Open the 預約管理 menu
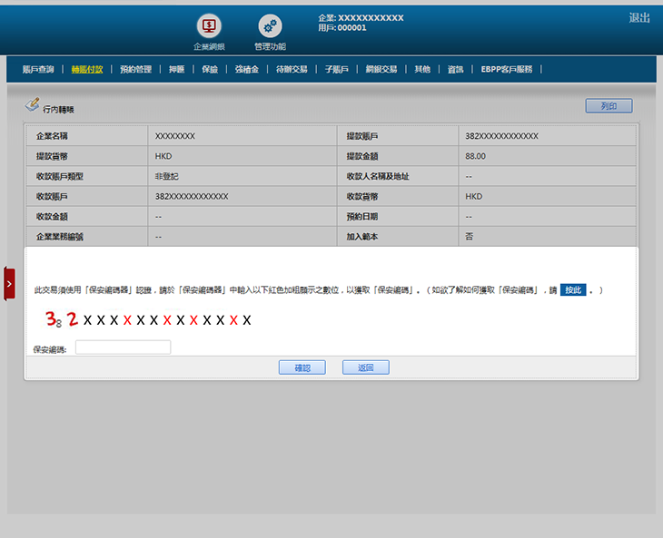This screenshot has width=663, height=538. coord(135,69)
